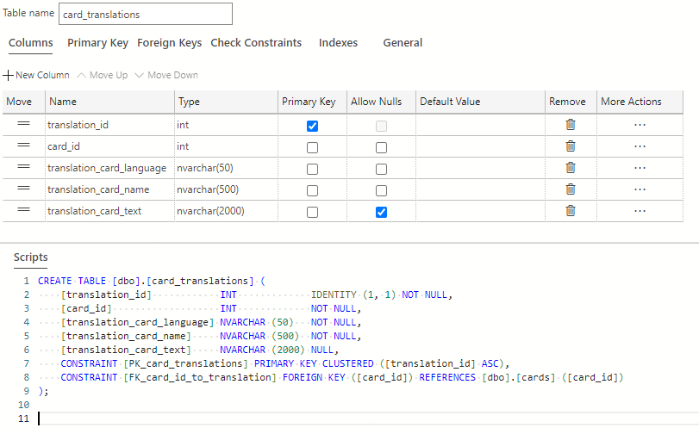The width and height of the screenshot is (699, 434).
Task: Grab the move handle of translation_id row
Action: [x=23, y=123]
